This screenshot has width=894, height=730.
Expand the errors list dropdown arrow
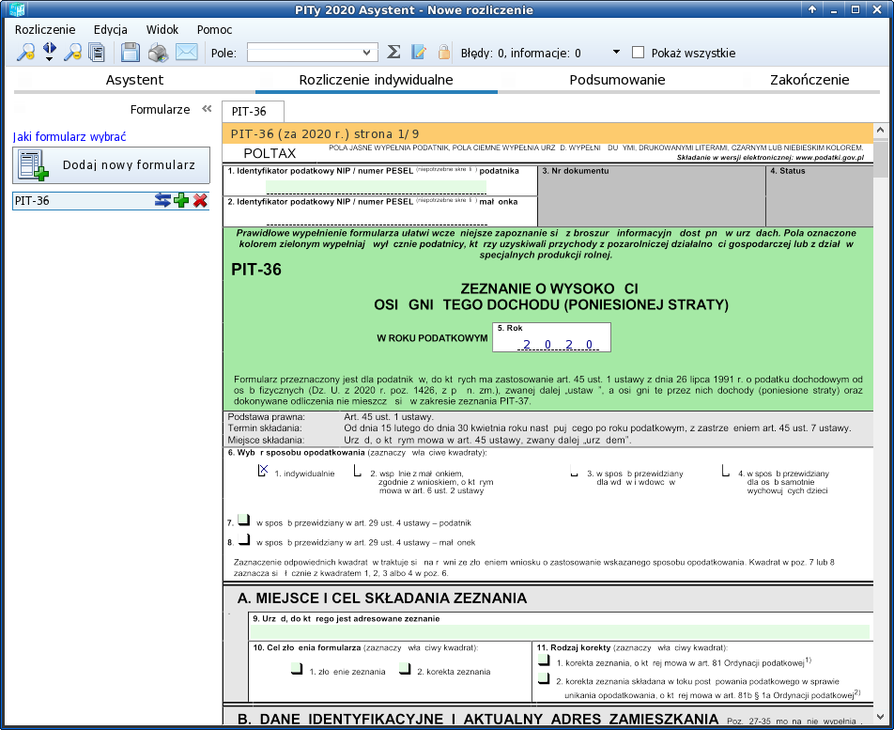pos(616,53)
